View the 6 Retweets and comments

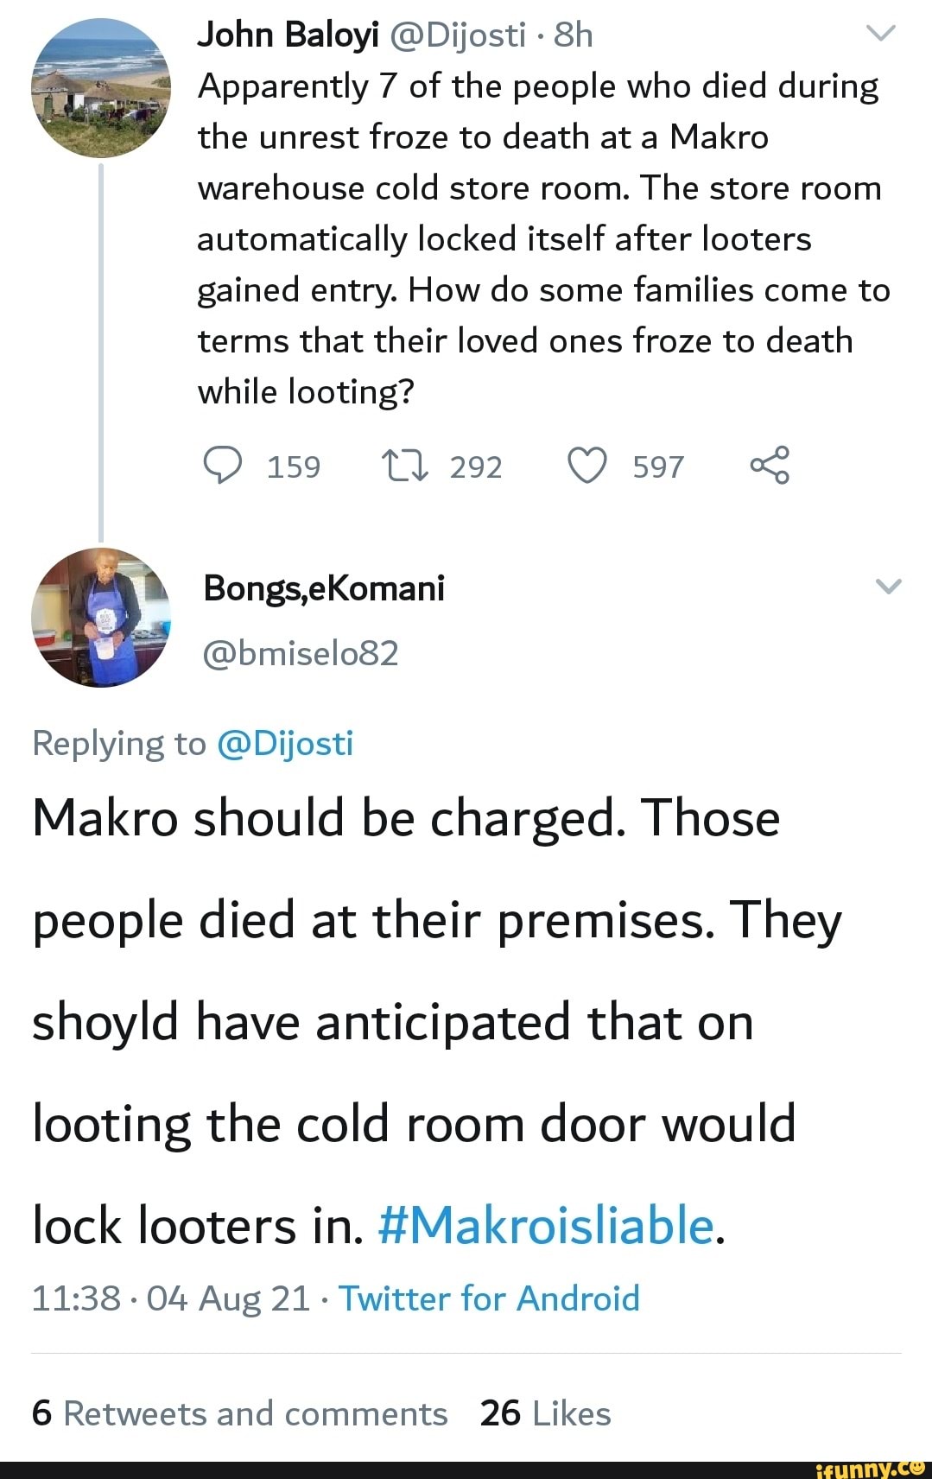pyautogui.click(x=239, y=1413)
